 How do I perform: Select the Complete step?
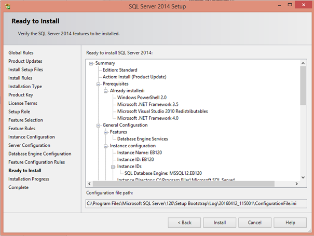tap(18, 187)
